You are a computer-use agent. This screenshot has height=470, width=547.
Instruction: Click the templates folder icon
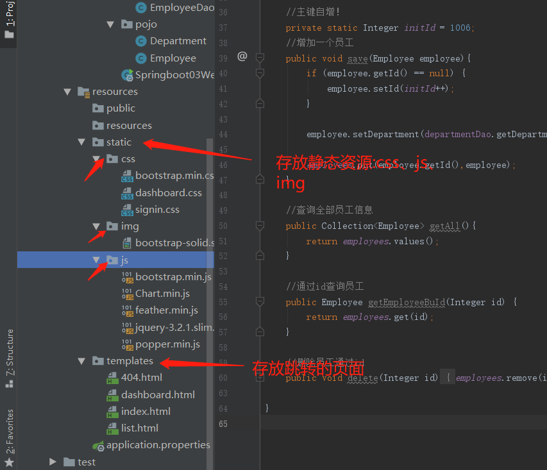point(98,361)
